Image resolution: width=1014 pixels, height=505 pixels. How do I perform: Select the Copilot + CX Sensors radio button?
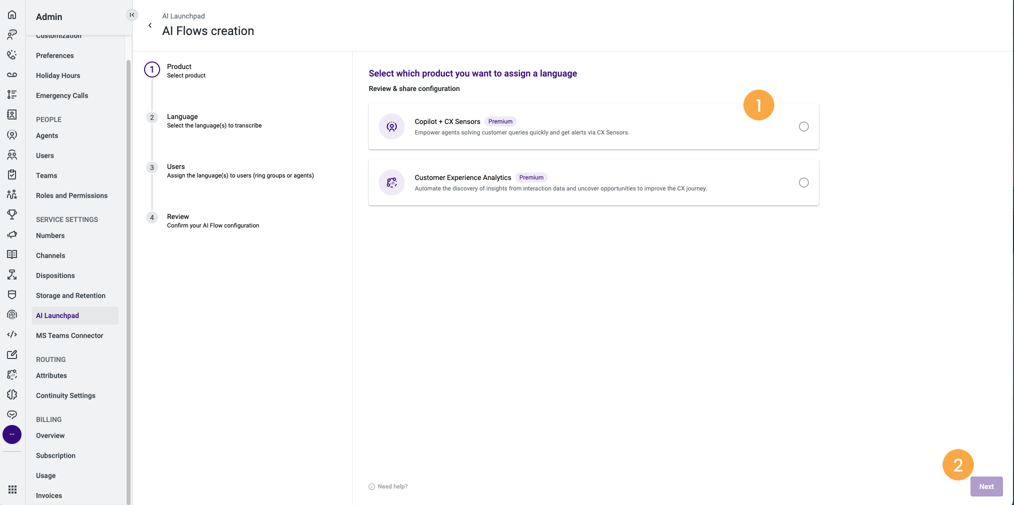(803, 126)
